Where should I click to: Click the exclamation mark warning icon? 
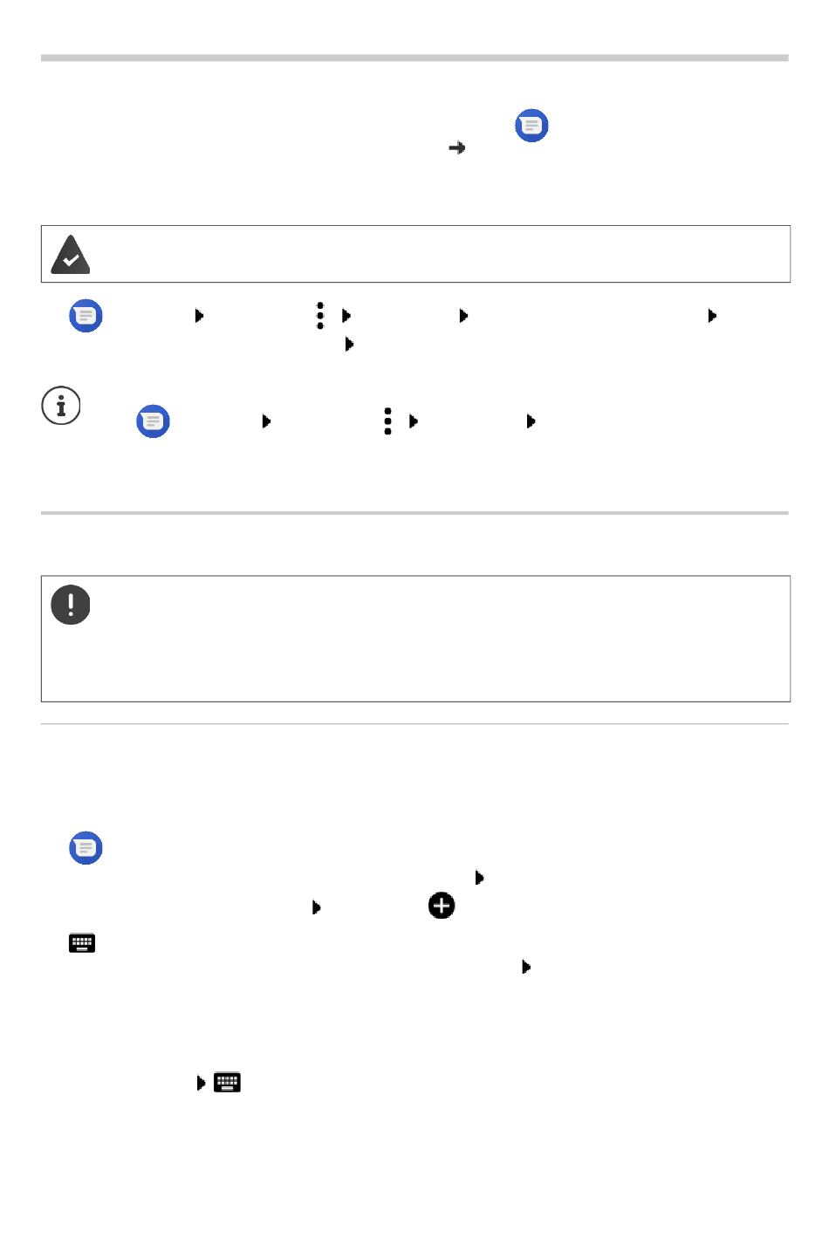(x=71, y=605)
